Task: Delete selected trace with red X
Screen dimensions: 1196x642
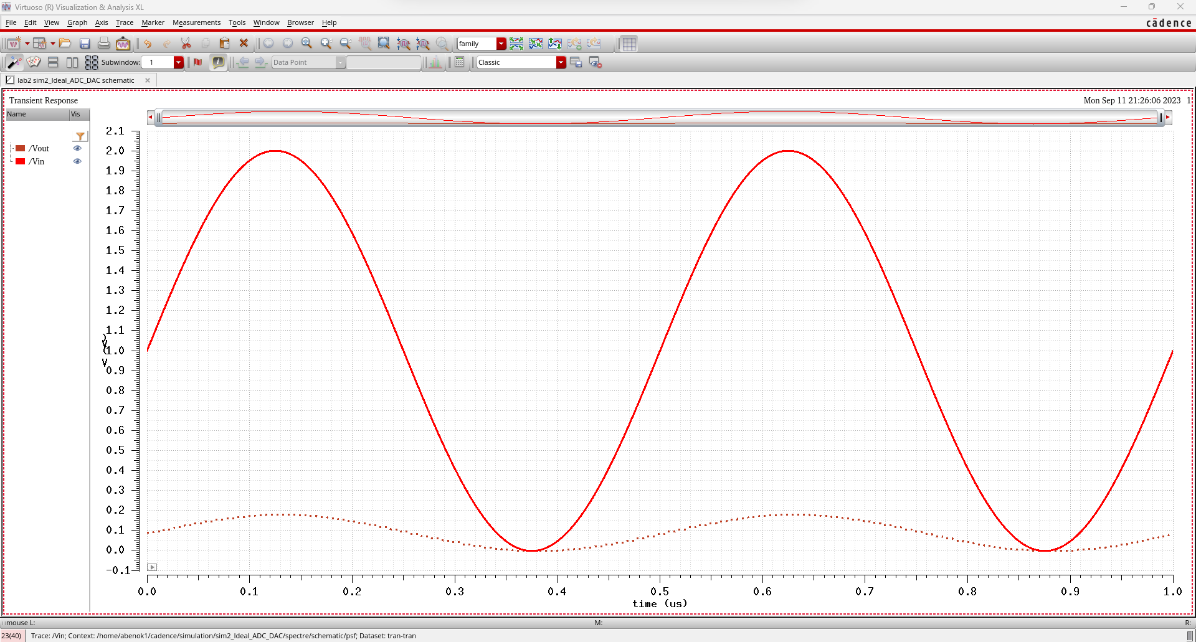Action: click(x=244, y=44)
